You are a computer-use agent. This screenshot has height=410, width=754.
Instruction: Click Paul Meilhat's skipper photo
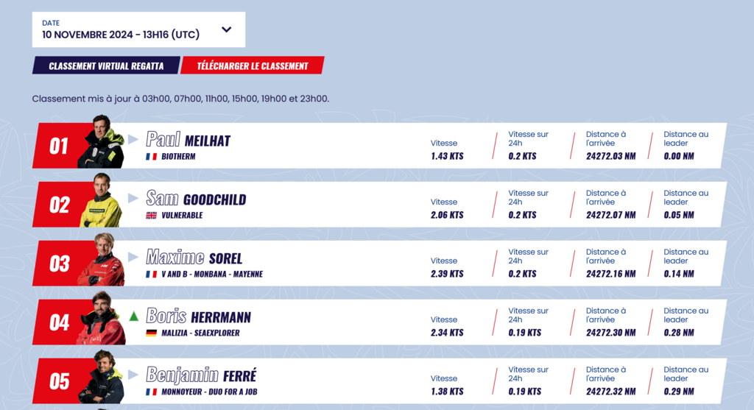[x=101, y=141]
